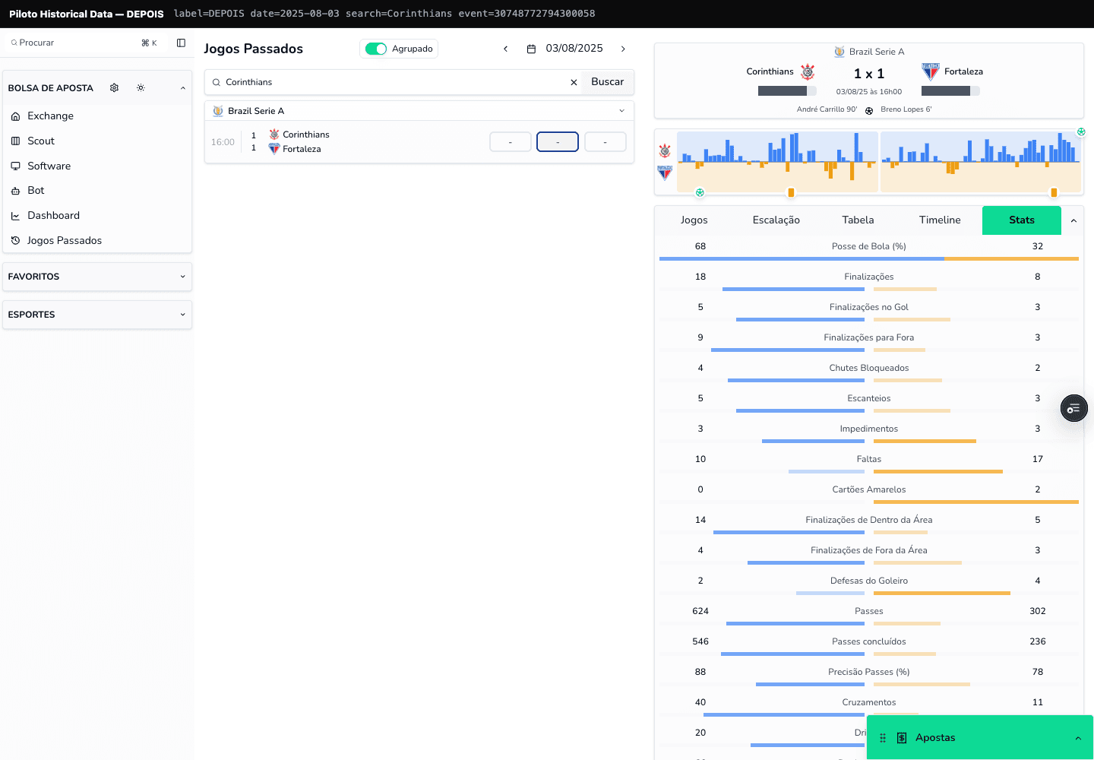Screen dimensions: 1094x760
Task: Open the Jogos tab
Action: [694, 220]
